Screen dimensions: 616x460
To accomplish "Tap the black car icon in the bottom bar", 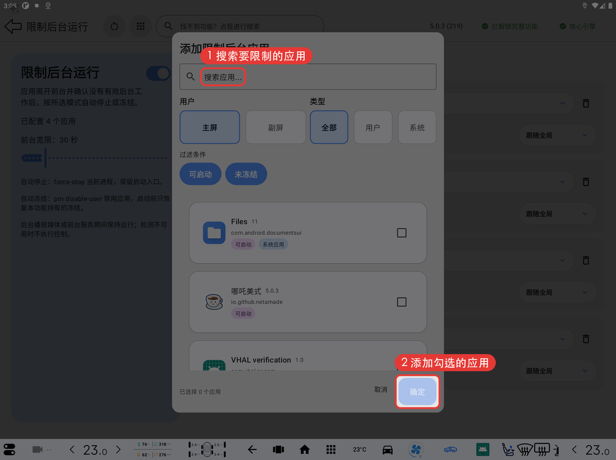I will (x=387, y=450).
